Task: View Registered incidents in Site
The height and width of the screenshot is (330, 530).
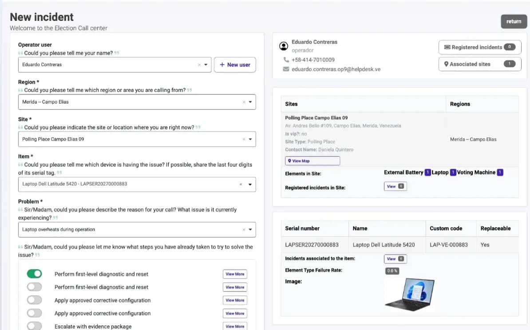Action: point(395,186)
